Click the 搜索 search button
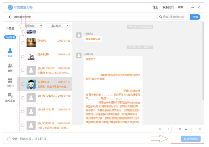Screen dimensions: 209x147 point(195,17)
